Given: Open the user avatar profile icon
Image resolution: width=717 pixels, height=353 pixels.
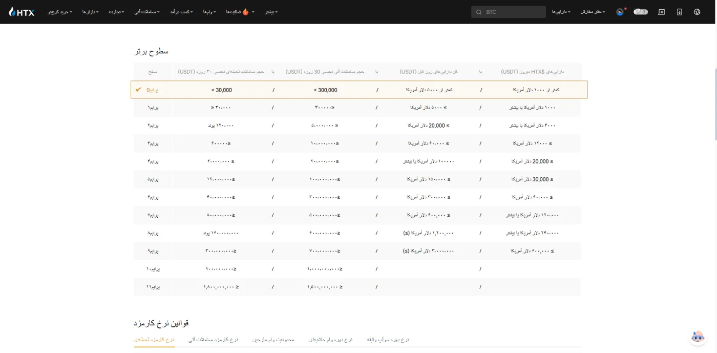Looking at the screenshot, I should 620,12.
